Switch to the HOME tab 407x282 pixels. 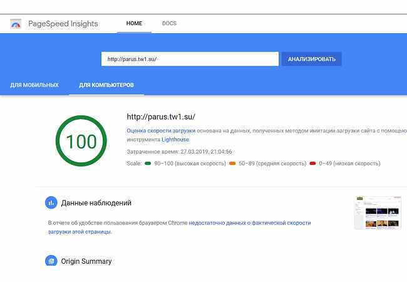tap(134, 23)
